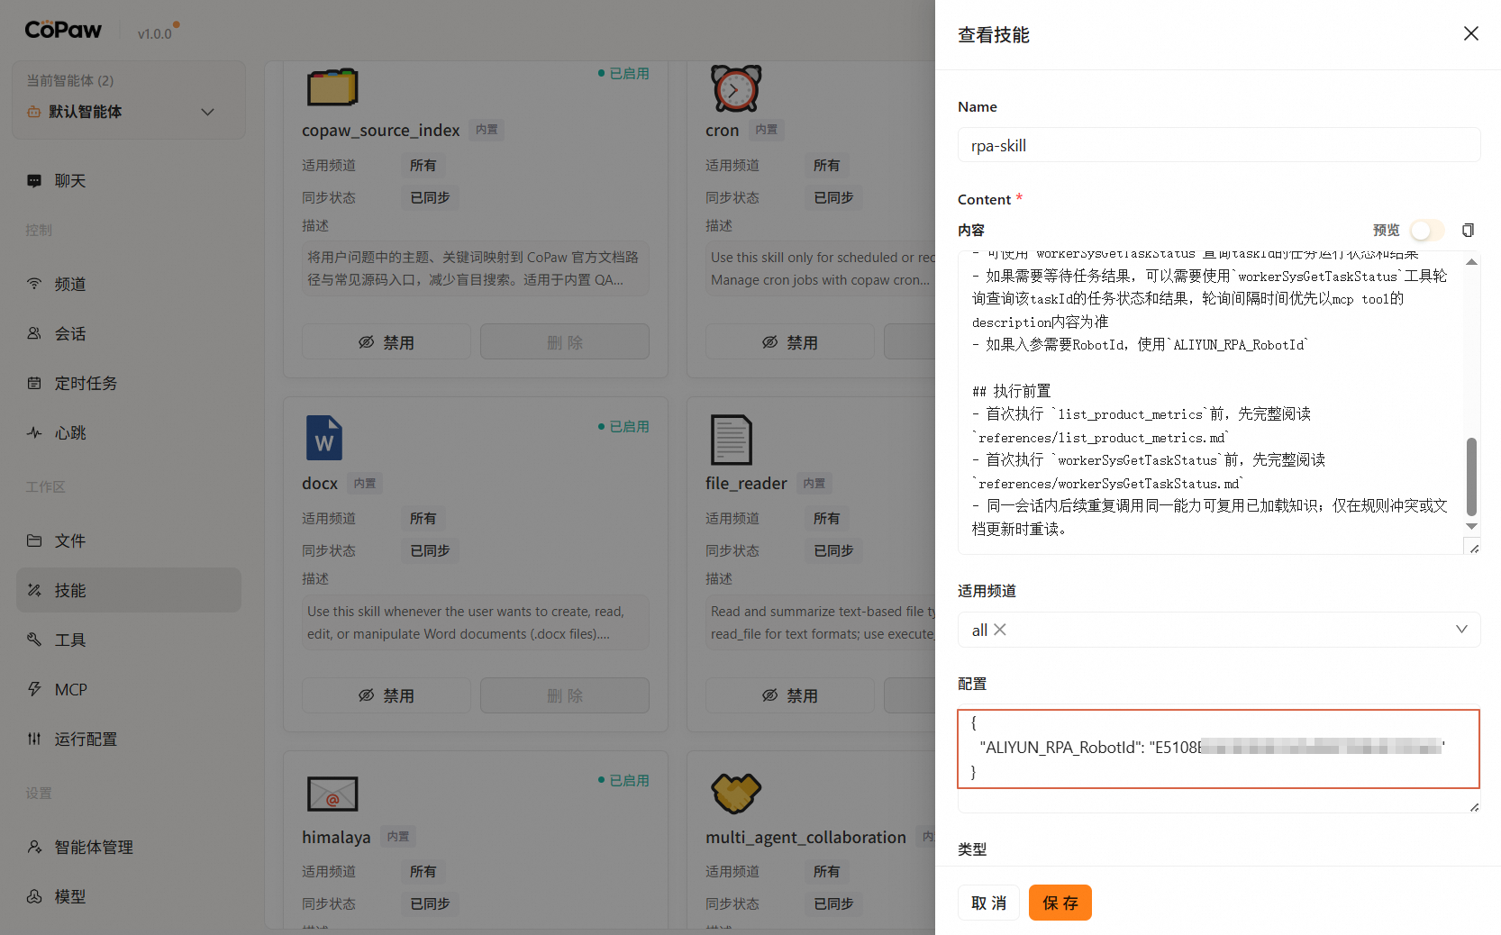This screenshot has height=935, width=1501.
Task: Click the sliders icon beside 运行配置
Action: (x=34, y=739)
